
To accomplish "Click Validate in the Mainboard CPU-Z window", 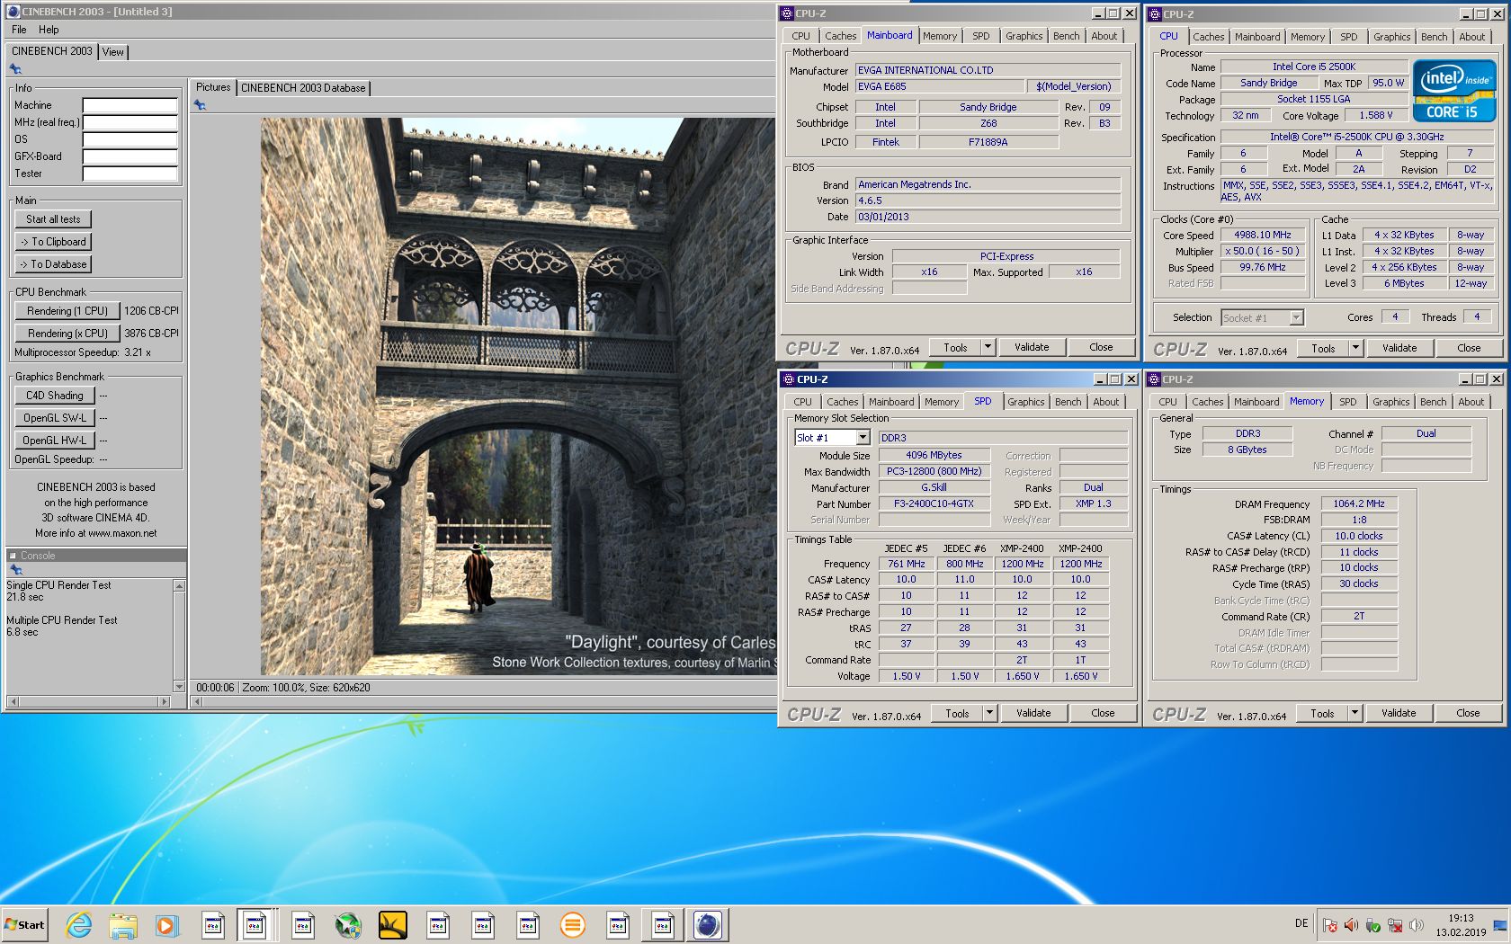I will point(1032,347).
